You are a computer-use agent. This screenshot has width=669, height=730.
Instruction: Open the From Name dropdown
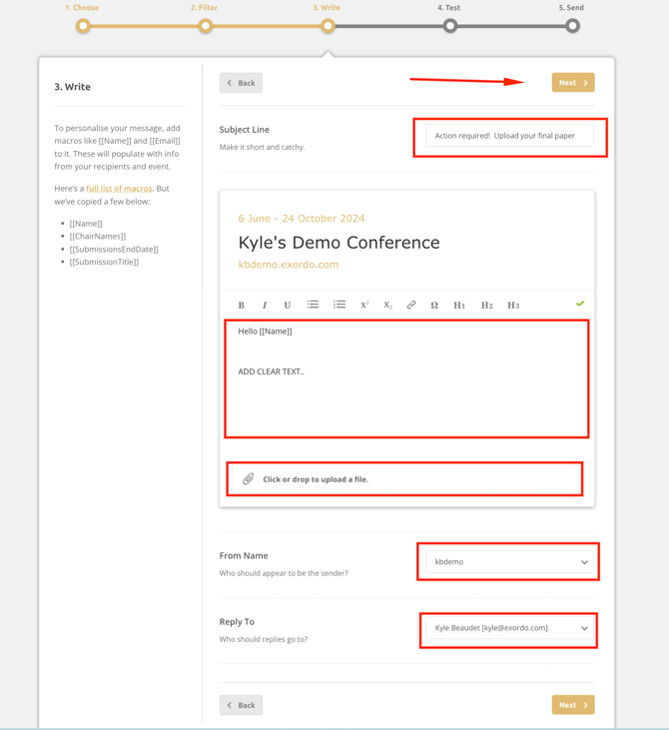pos(509,562)
